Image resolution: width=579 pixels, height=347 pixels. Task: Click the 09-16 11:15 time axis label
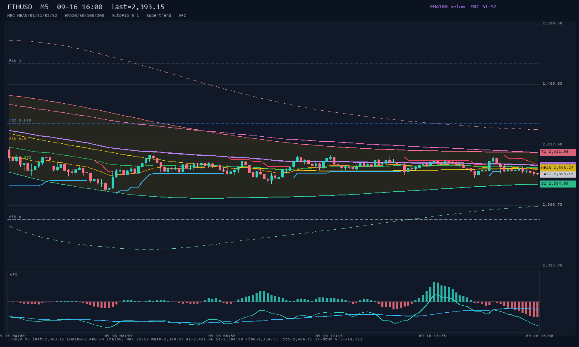pos(329,336)
